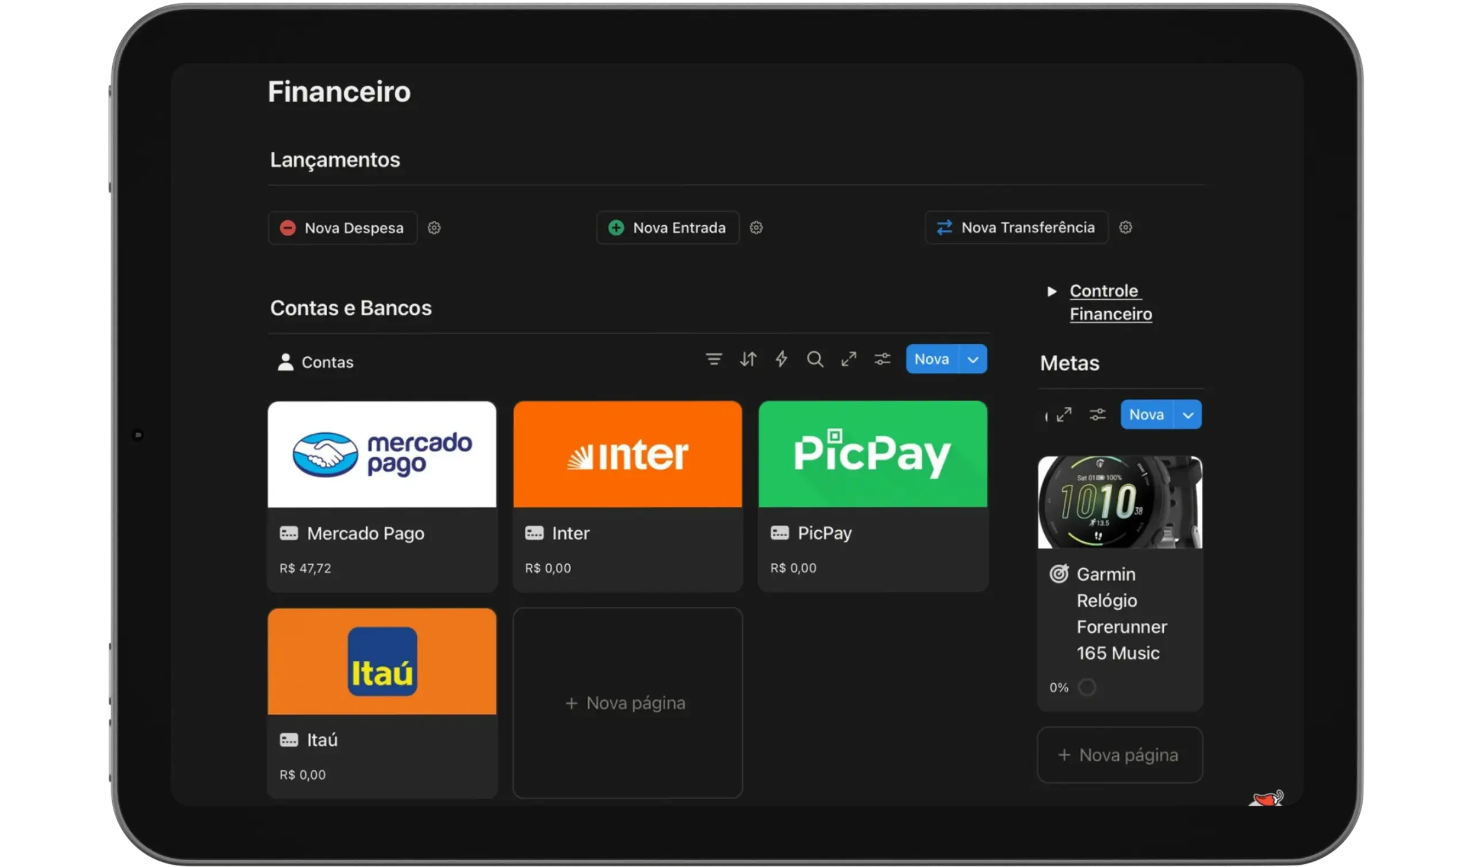1472x867 pixels.
Task: Add Nova página in Contas gallery
Action: (x=627, y=703)
